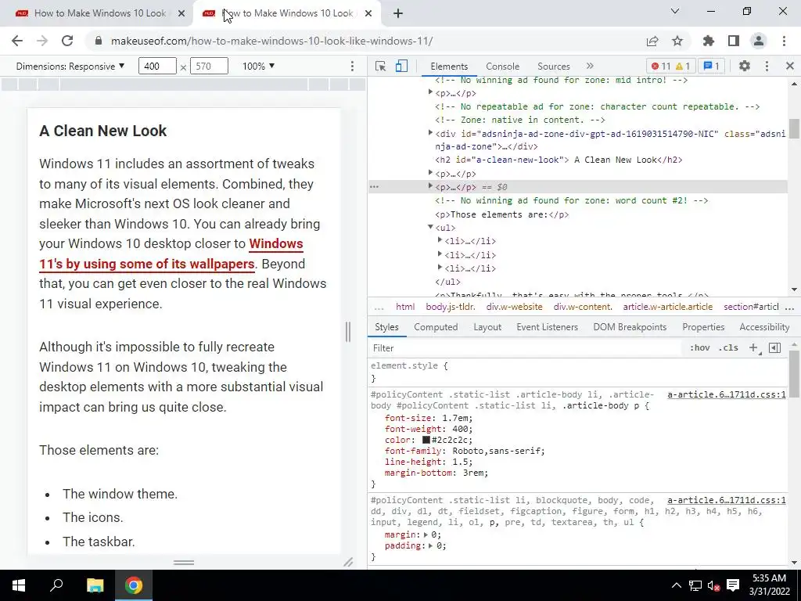Open the Event Listeners tab
Image resolution: width=801 pixels, height=601 pixels.
(x=547, y=327)
